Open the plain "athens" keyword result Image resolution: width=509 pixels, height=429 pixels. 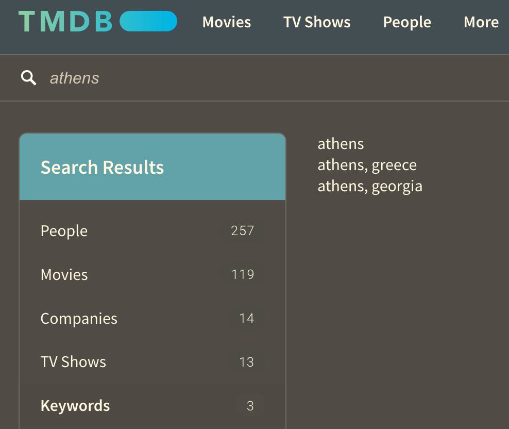point(341,144)
